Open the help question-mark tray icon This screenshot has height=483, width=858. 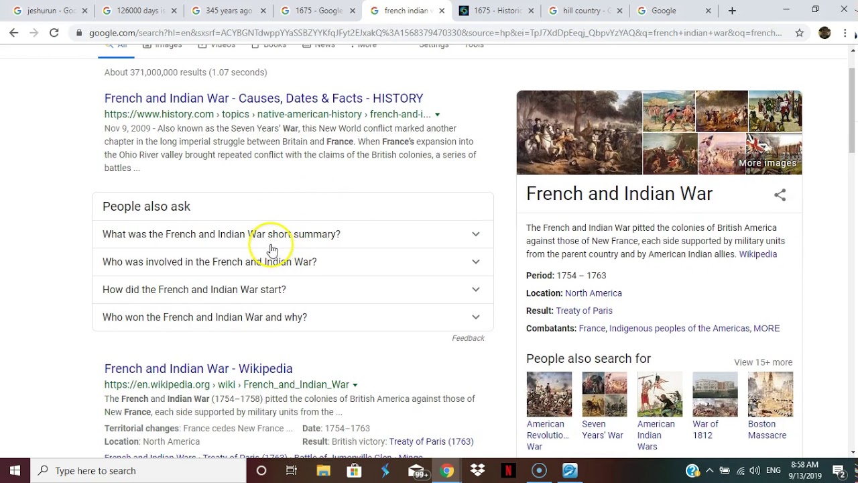(692, 471)
